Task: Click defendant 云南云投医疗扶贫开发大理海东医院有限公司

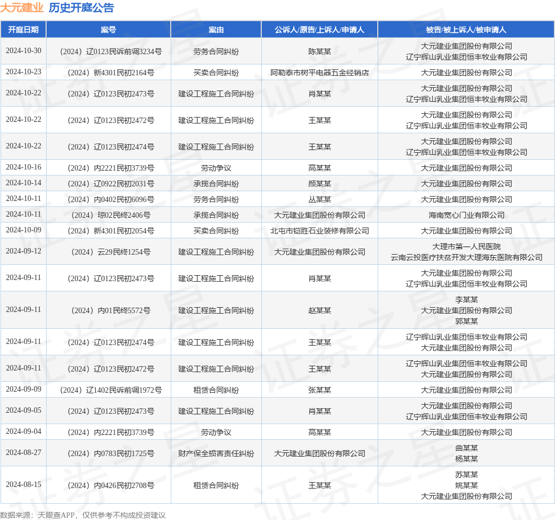Action: [467, 257]
